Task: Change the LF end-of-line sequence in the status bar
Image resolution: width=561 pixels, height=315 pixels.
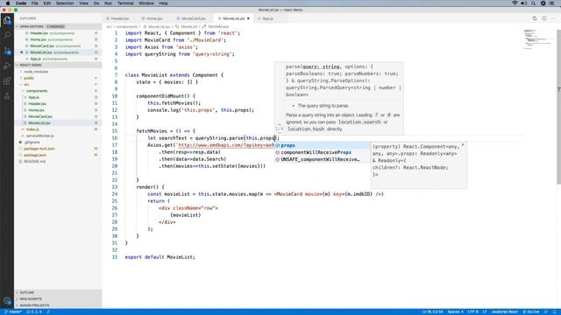Action: (x=485, y=311)
